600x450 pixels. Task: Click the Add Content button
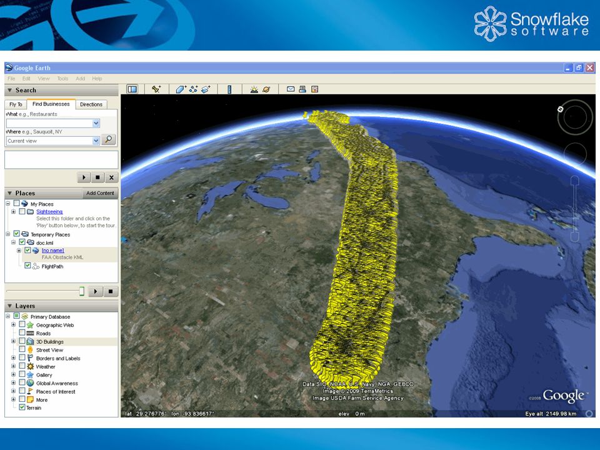click(x=100, y=193)
